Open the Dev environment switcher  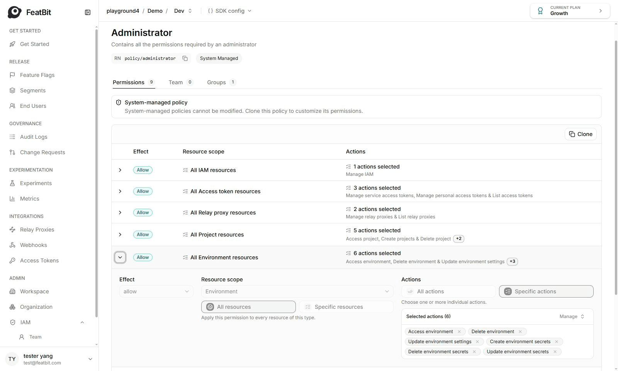(183, 11)
